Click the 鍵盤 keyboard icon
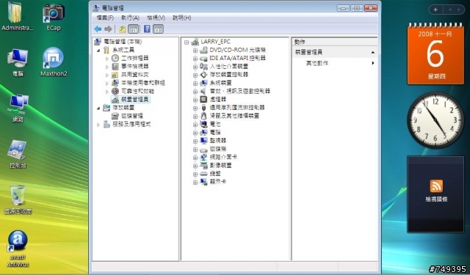 click(x=203, y=174)
